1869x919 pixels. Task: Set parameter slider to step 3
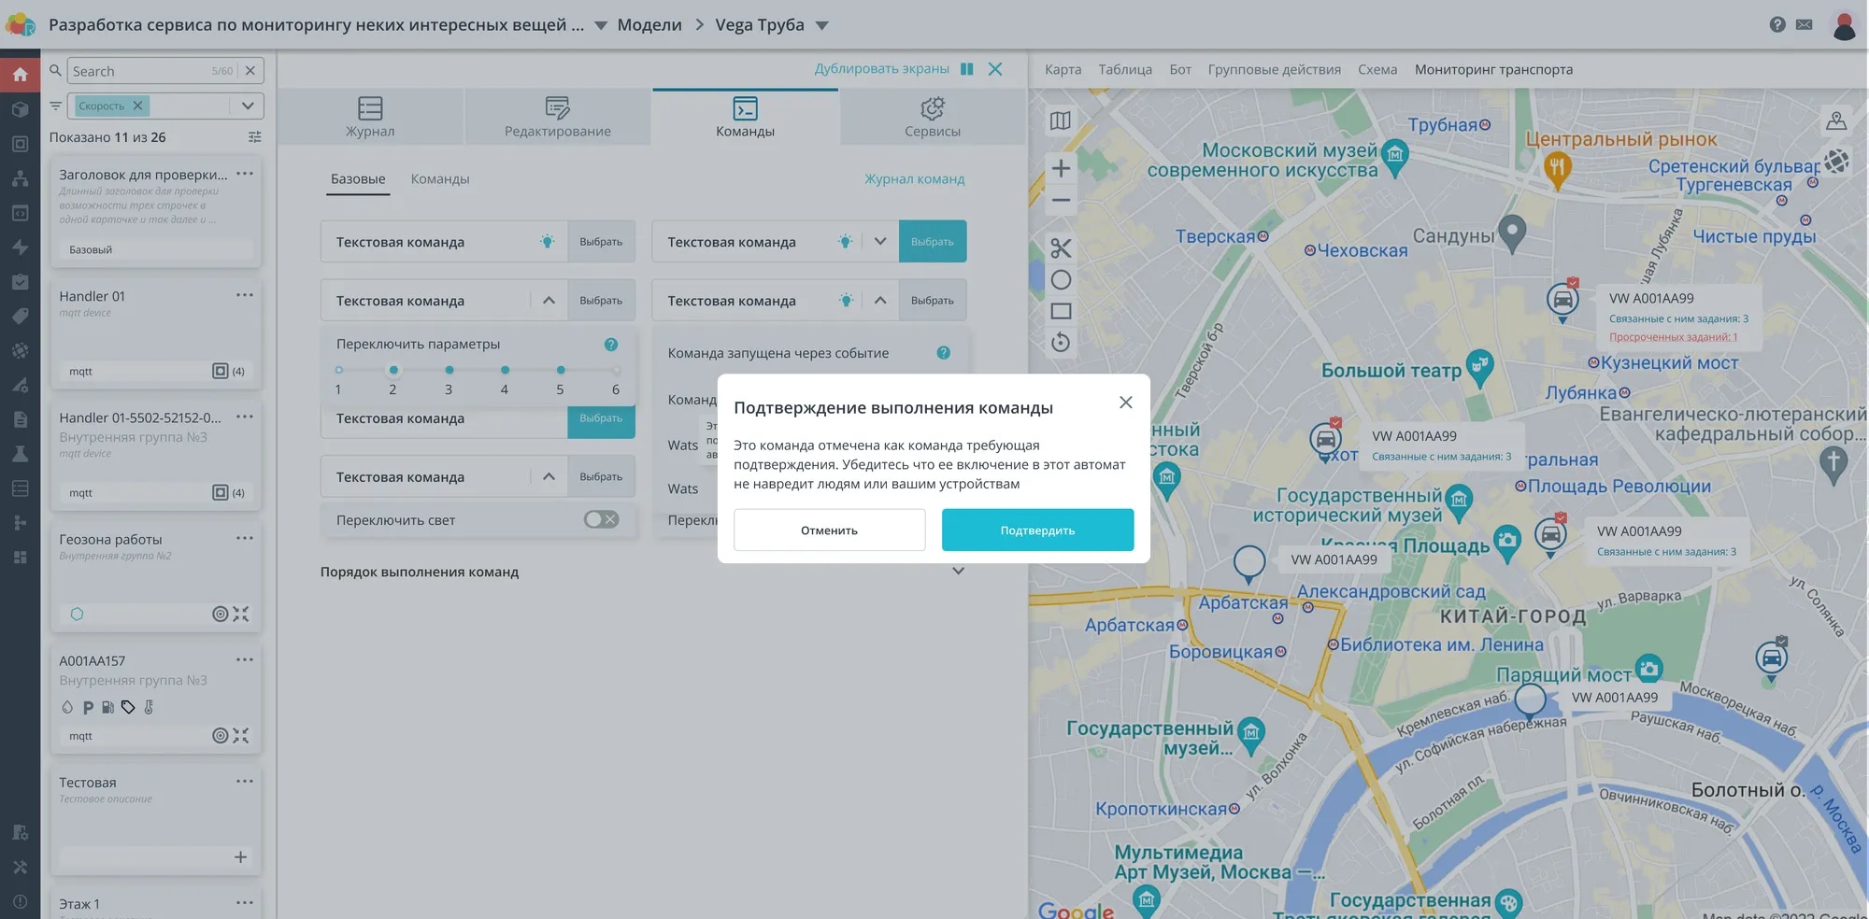449,370
